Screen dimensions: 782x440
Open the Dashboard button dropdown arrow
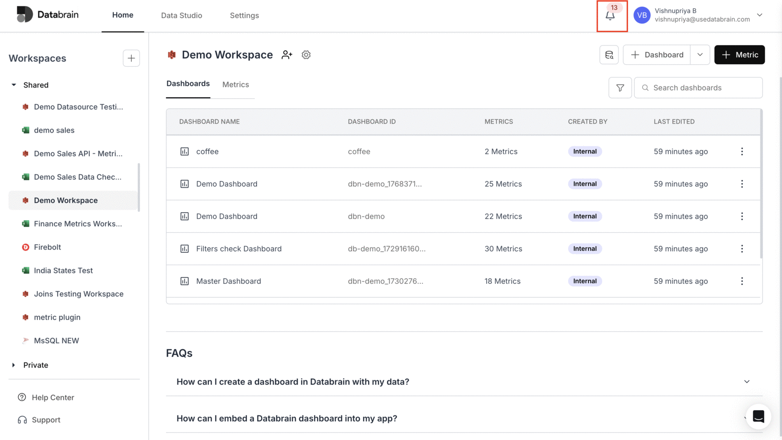pyautogui.click(x=700, y=55)
